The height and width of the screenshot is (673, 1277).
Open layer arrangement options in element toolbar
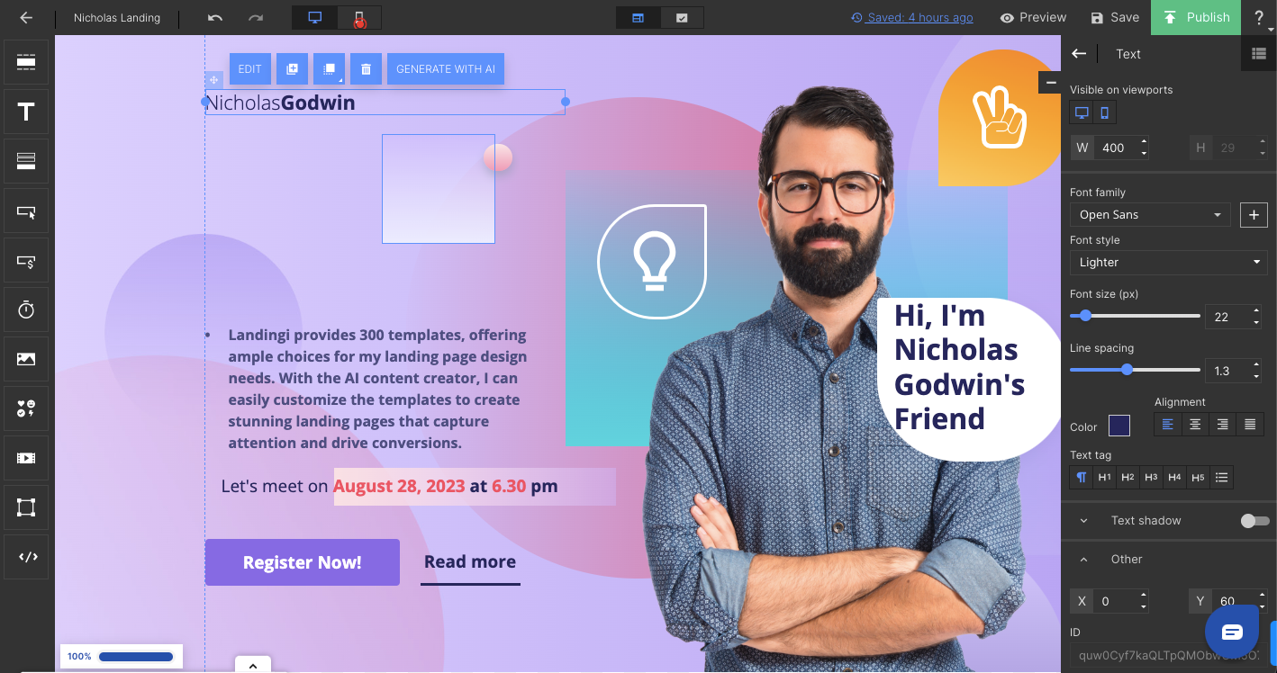tap(330, 69)
